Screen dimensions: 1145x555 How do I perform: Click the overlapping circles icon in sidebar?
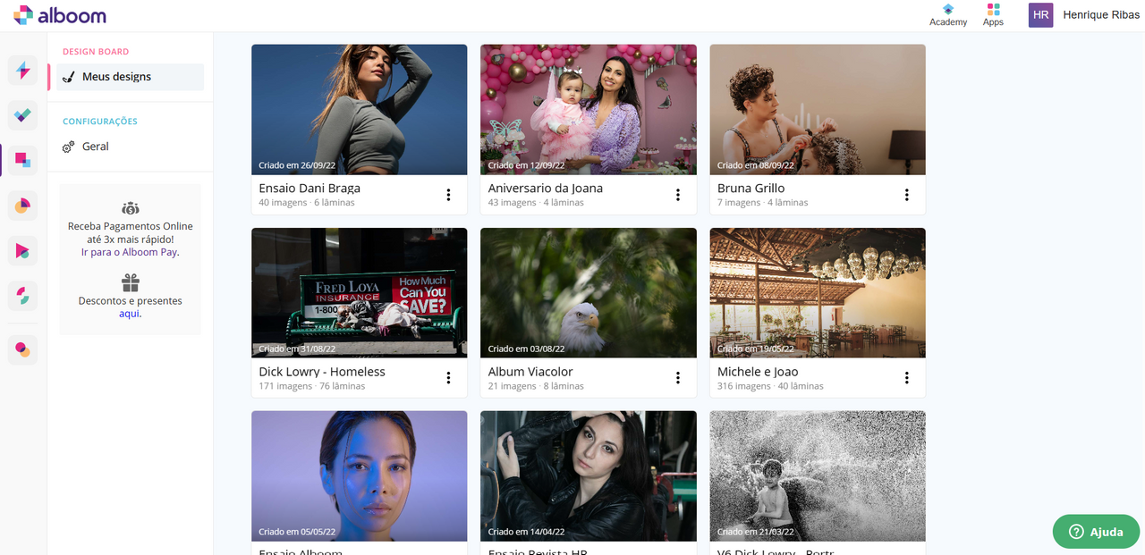pyautogui.click(x=23, y=349)
